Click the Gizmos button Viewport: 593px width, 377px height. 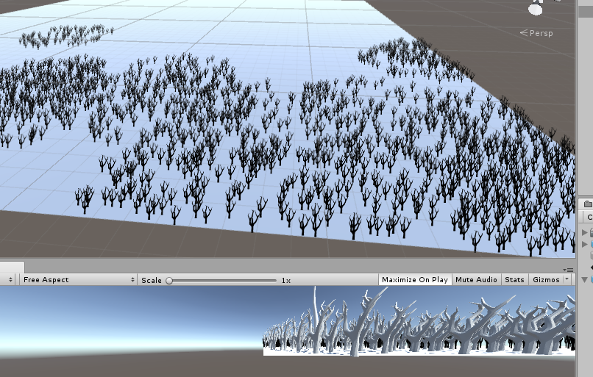click(x=546, y=280)
